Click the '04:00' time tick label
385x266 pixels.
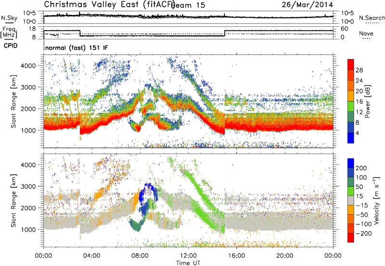pyautogui.click(x=91, y=255)
